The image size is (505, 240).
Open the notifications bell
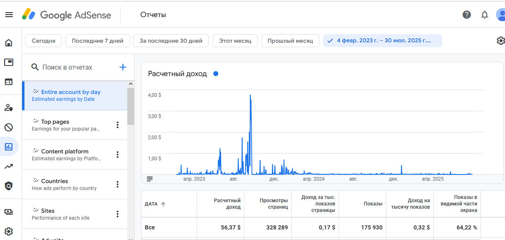pyautogui.click(x=485, y=15)
